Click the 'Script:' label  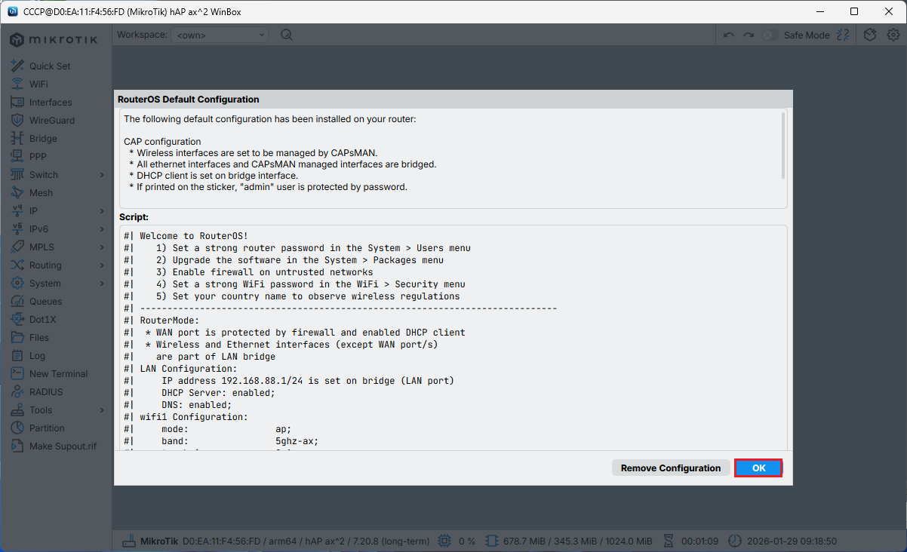134,217
